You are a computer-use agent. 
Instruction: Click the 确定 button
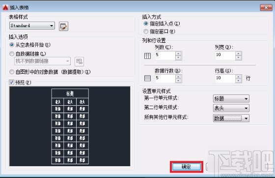pos(187,167)
